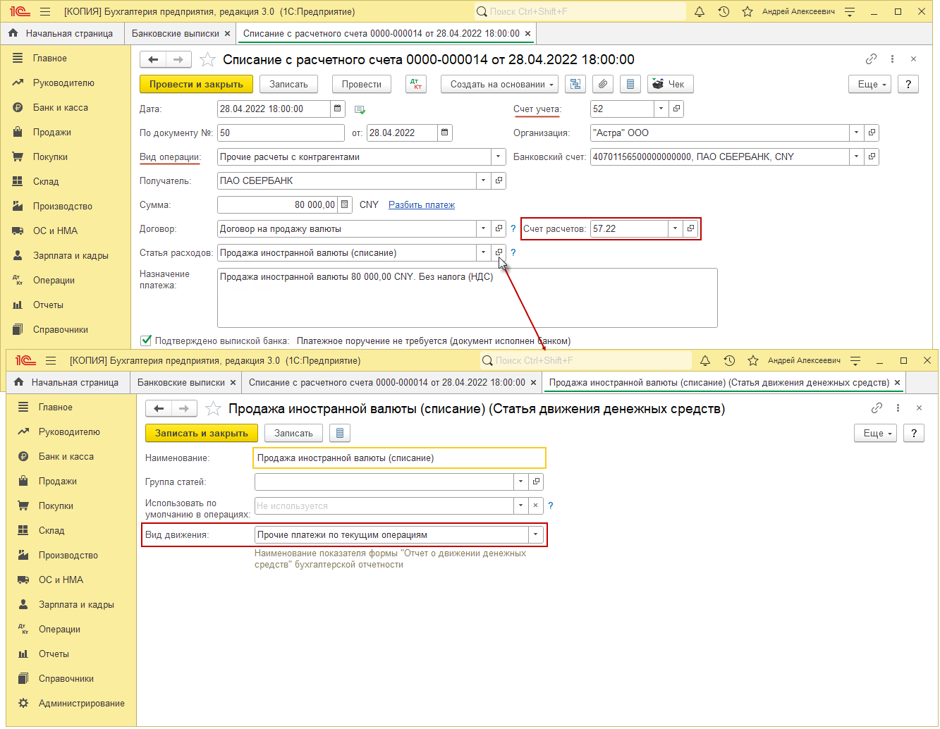This screenshot has width=940, height=729.
Task: Expand Банковский счет dropdown arrow
Action: (857, 157)
